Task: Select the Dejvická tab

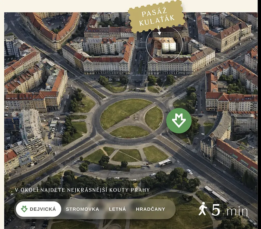Action: pos(38,209)
